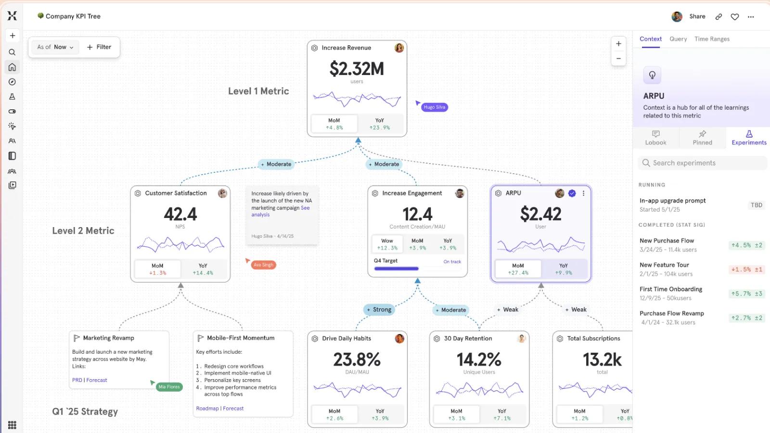Open the Purchase Flow Revamp experiment
This screenshot has width=770, height=433.
pyautogui.click(x=702, y=318)
